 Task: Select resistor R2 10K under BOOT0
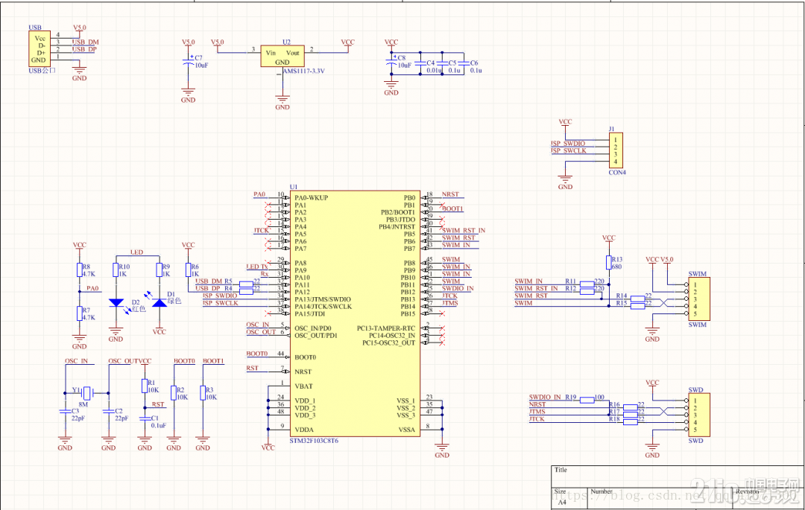tap(174, 393)
